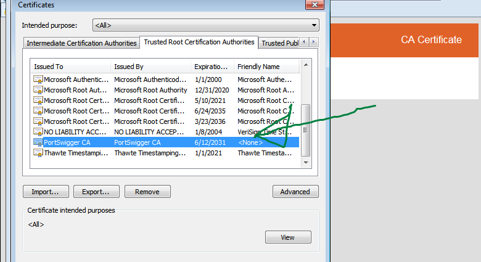The image size is (481, 262).
Task: Open the Trusted Publishers tab
Action: (x=279, y=43)
